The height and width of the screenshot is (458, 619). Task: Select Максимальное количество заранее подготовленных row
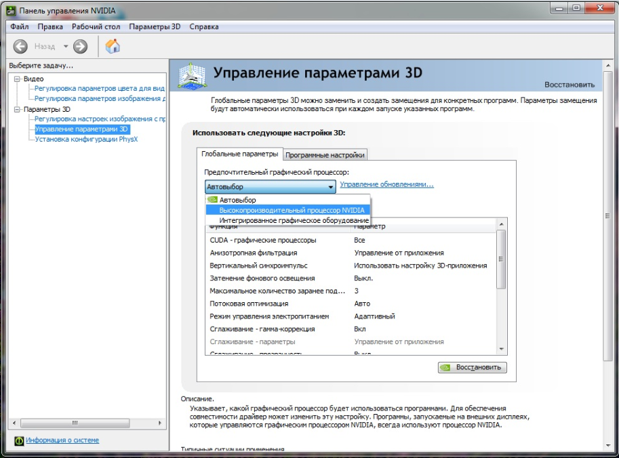(x=351, y=291)
